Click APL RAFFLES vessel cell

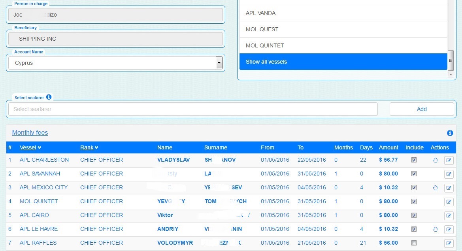(x=38, y=243)
